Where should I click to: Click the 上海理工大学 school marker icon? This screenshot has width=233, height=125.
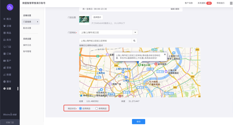point(174,53)
